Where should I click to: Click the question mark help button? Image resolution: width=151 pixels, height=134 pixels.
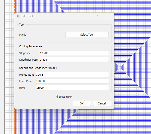[x=97, y=16]
